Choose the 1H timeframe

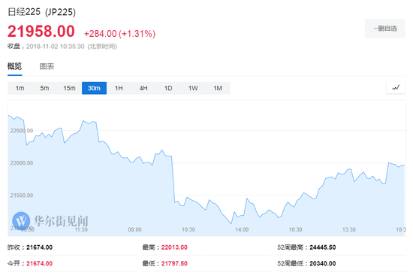pyautogui.click(x=119, y=88)
